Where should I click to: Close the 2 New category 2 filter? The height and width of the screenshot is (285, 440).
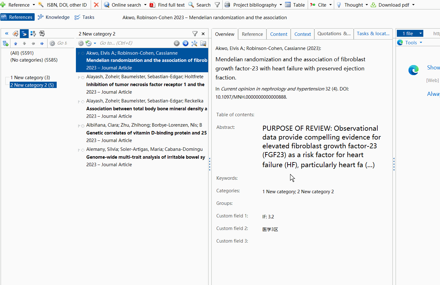[203, 34]
